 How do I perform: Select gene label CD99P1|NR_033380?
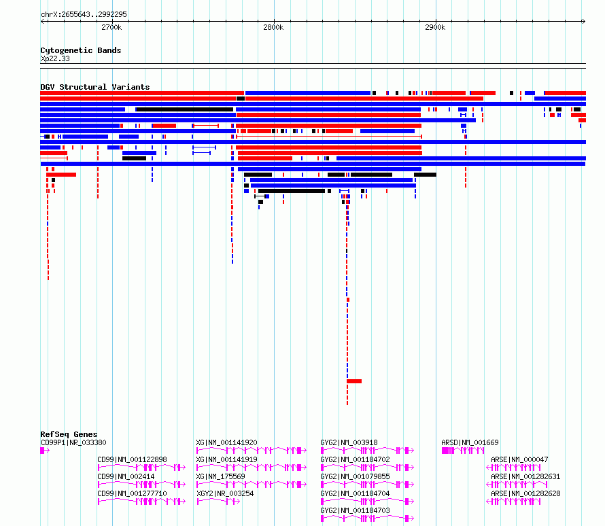(x=73, y=442)
